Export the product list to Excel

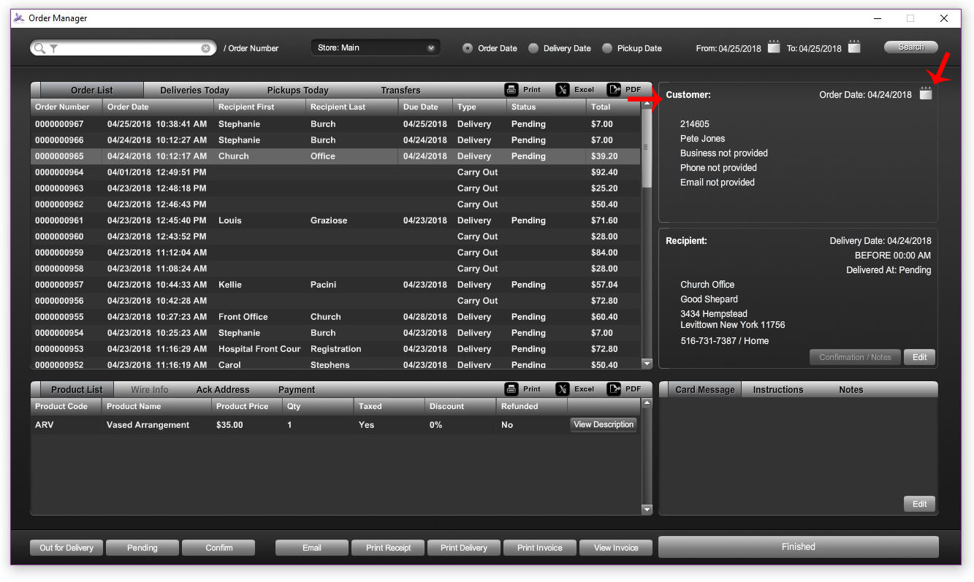[x=563, y=389]
